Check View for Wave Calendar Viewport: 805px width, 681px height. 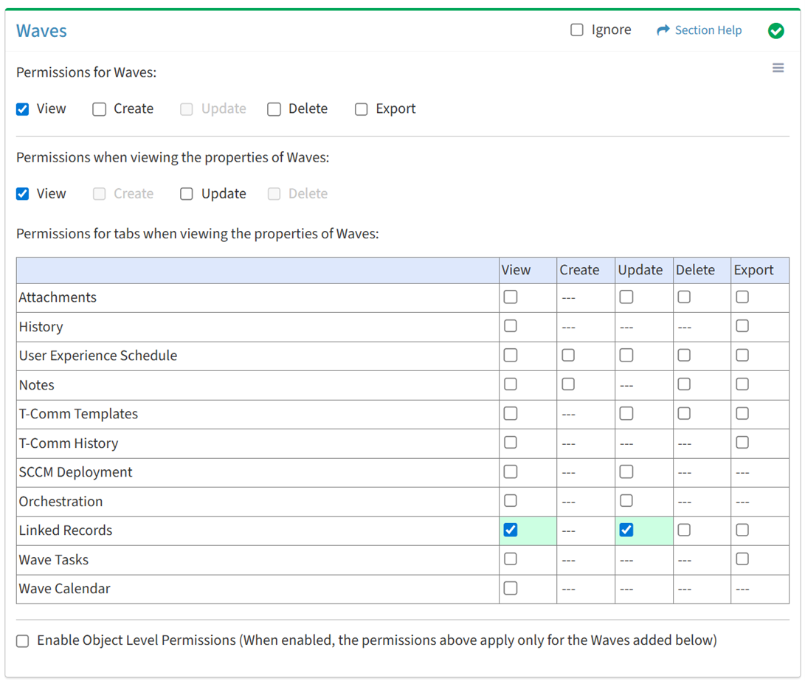pos(510,589)
